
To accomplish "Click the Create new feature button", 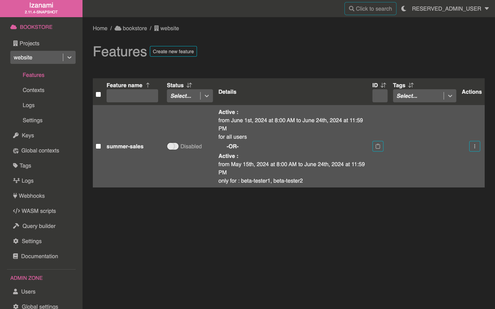I will [x=173, y=51].
